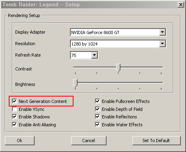This screenshot has height=152, width=186.
Task: Open the Resolution dropdown arrow
Action: (162, 44)
